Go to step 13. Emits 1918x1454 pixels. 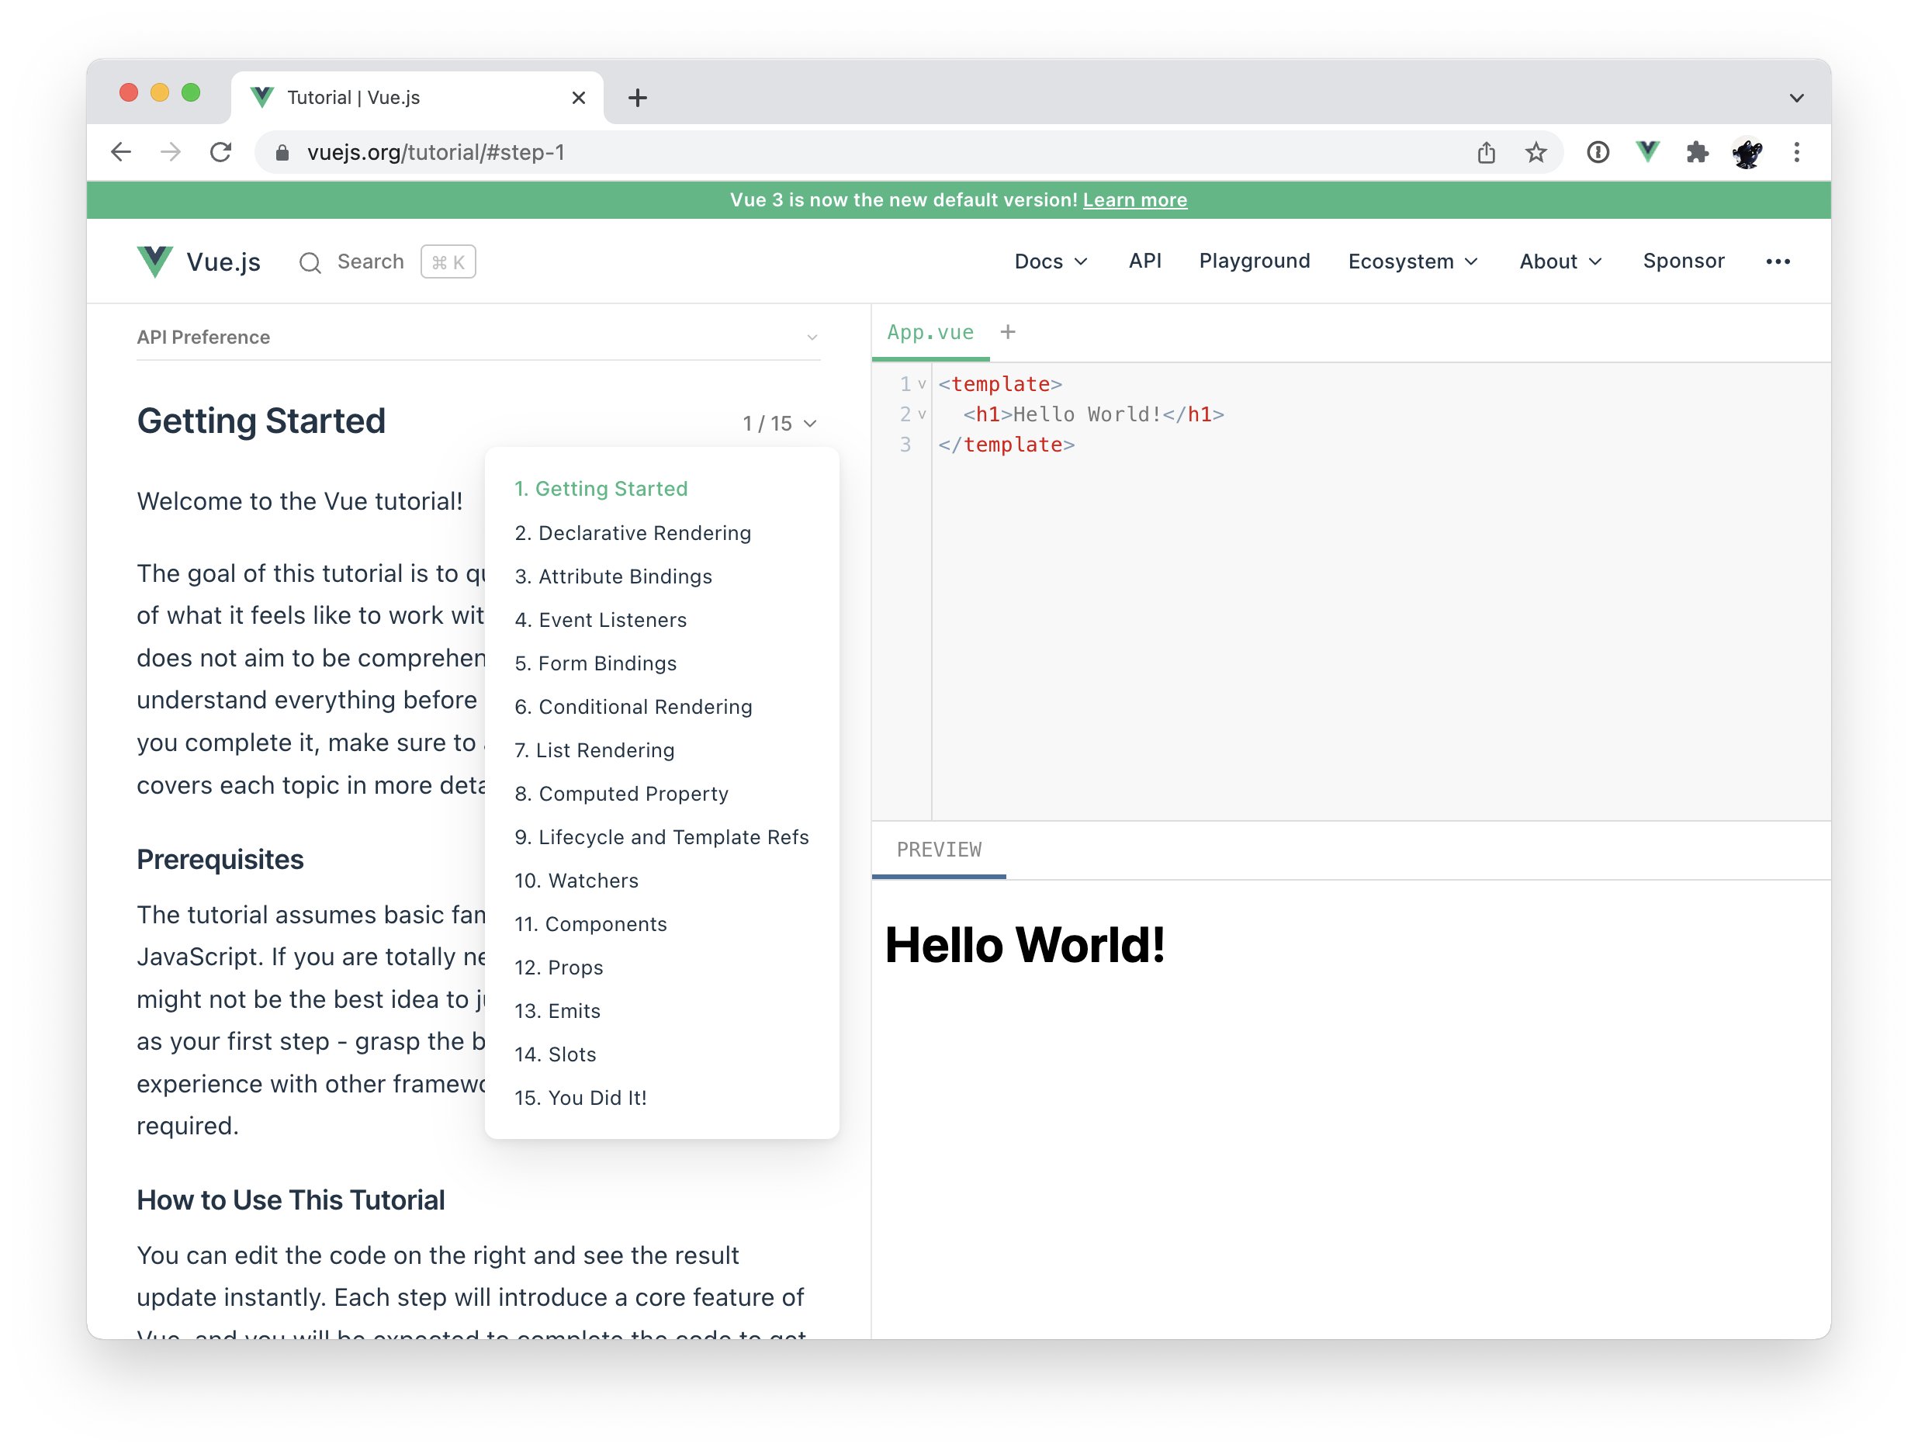coord(556,1011)
